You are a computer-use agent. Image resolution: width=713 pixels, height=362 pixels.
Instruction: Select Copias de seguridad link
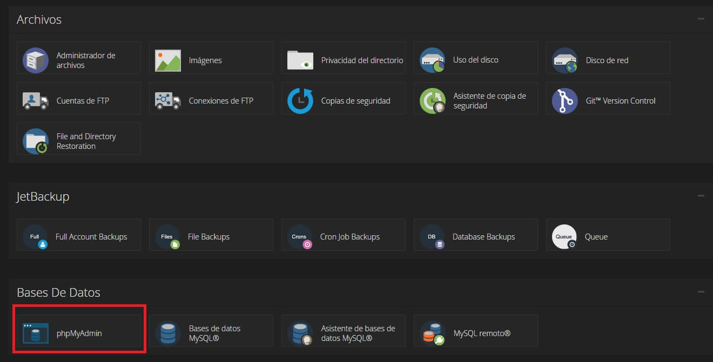[x=355, y=101]
